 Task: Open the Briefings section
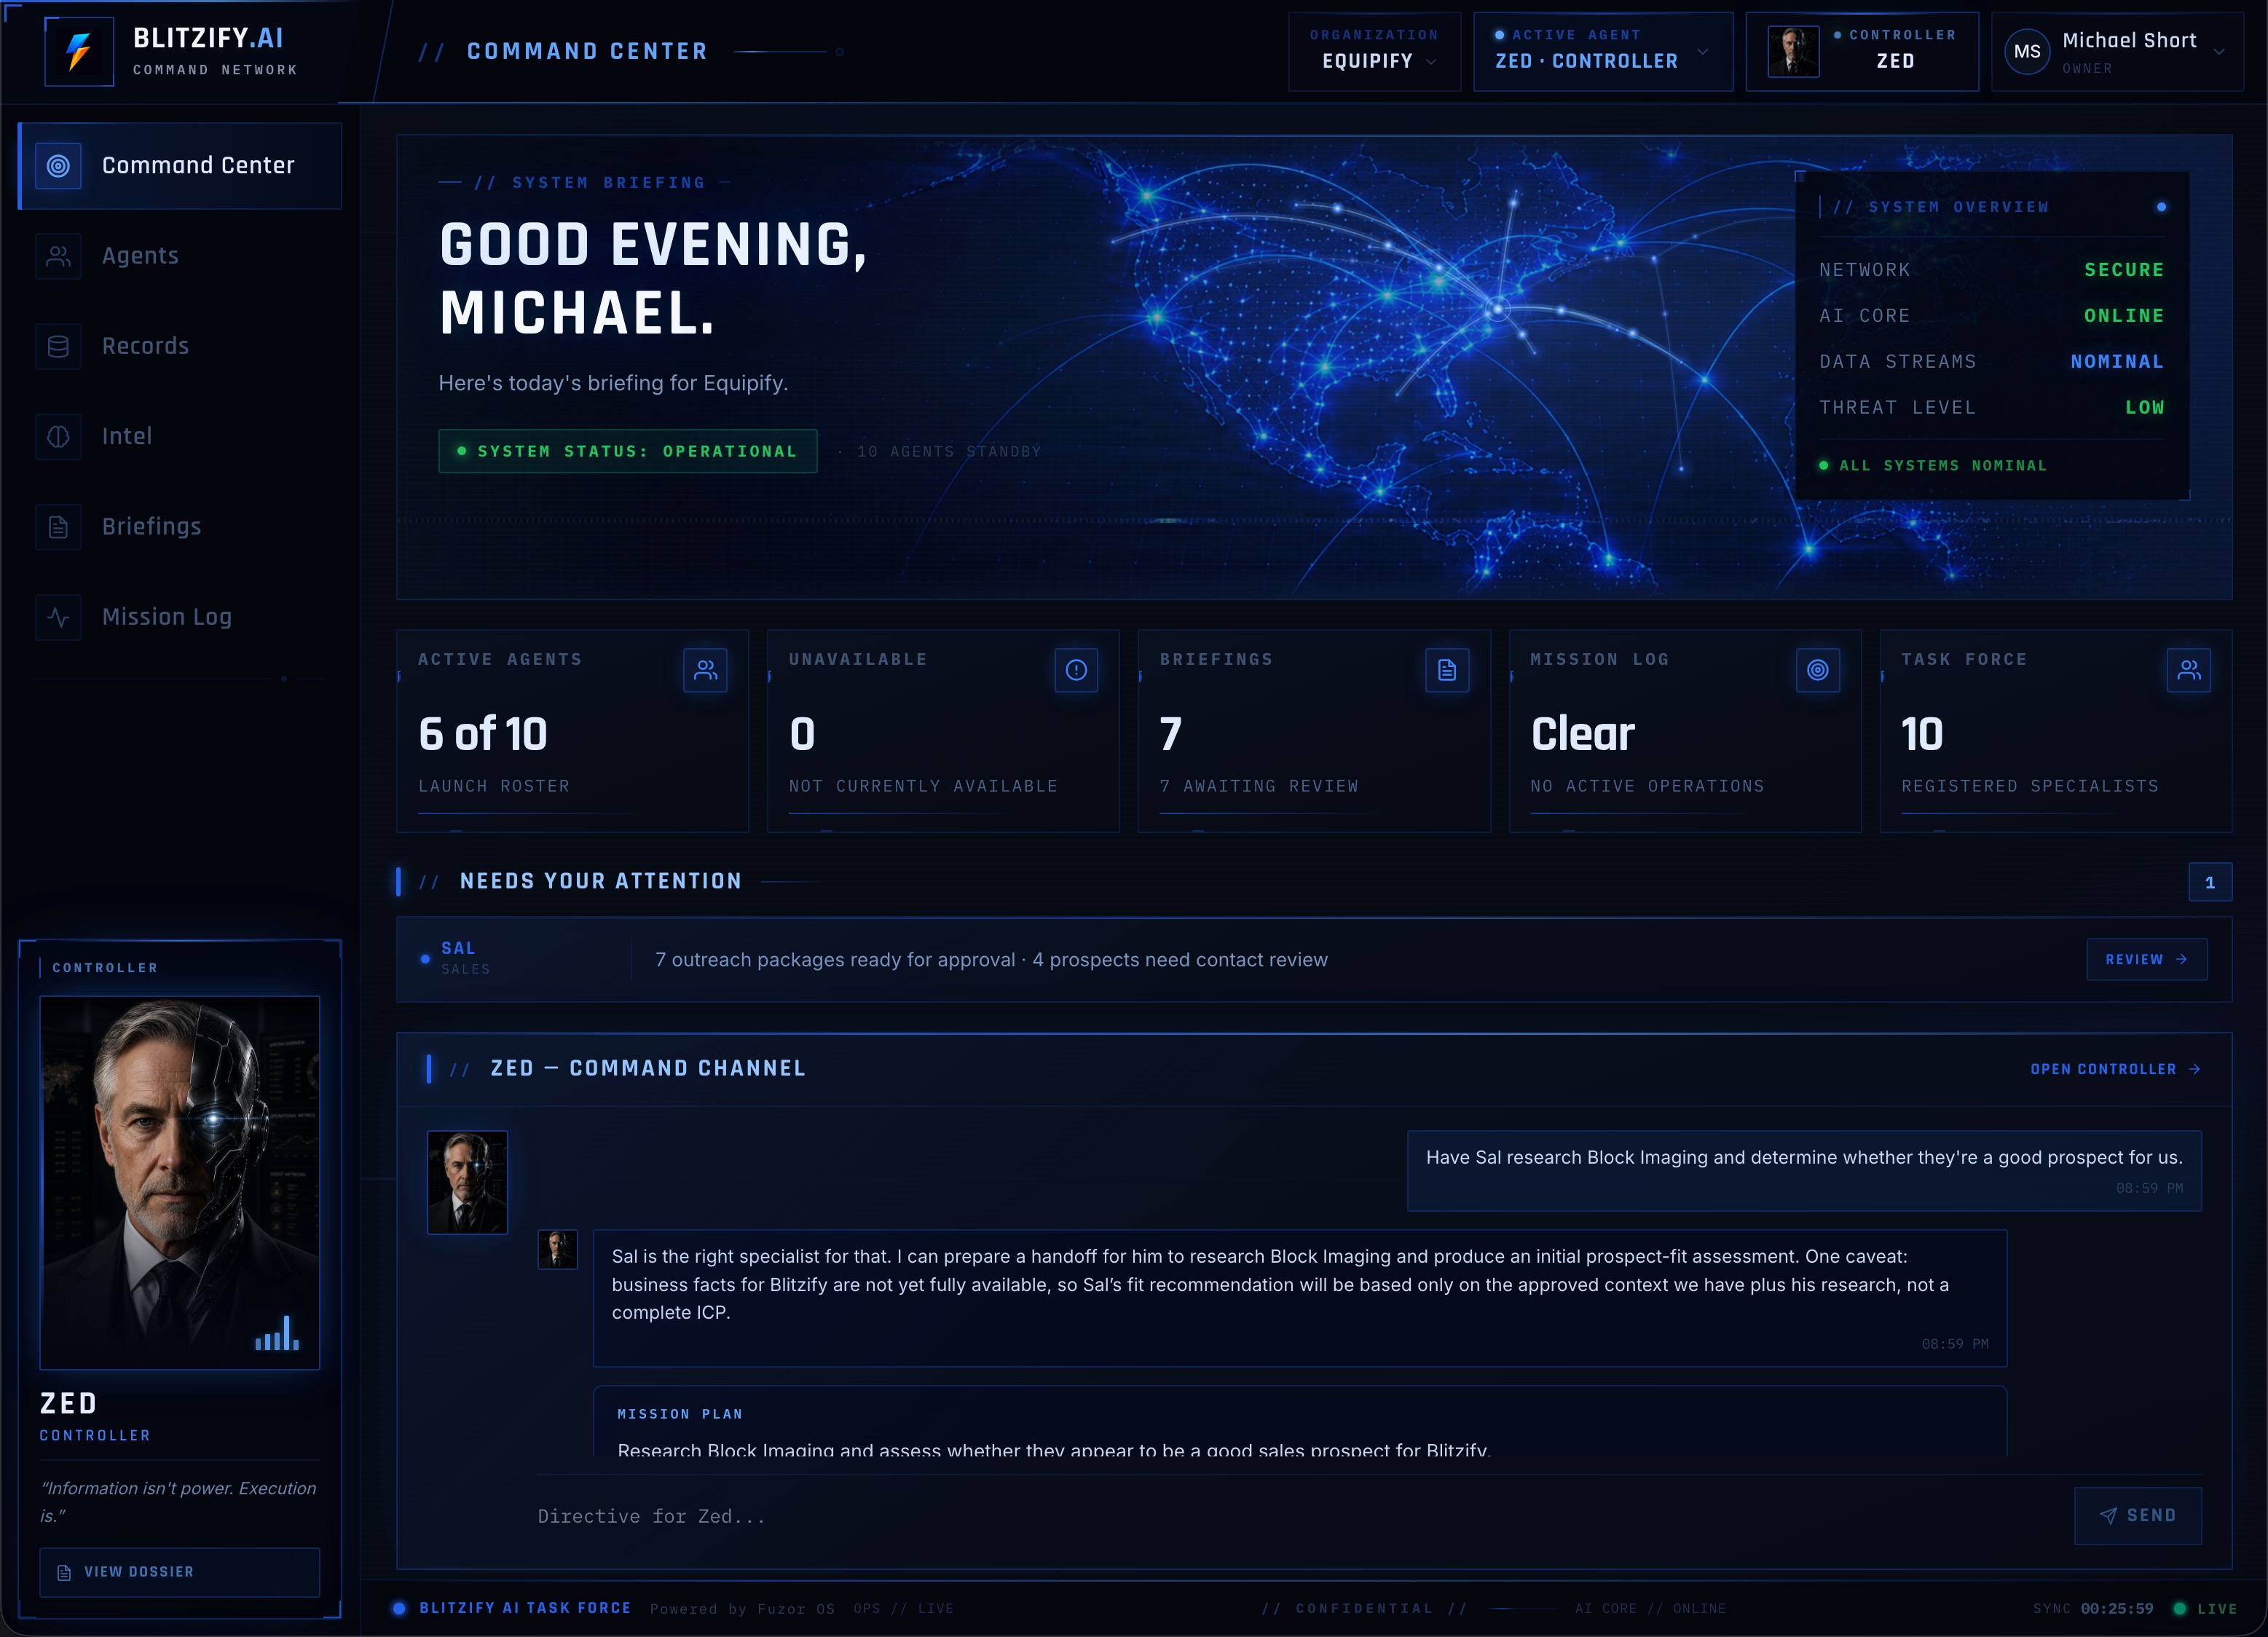[x=180, y=527]
